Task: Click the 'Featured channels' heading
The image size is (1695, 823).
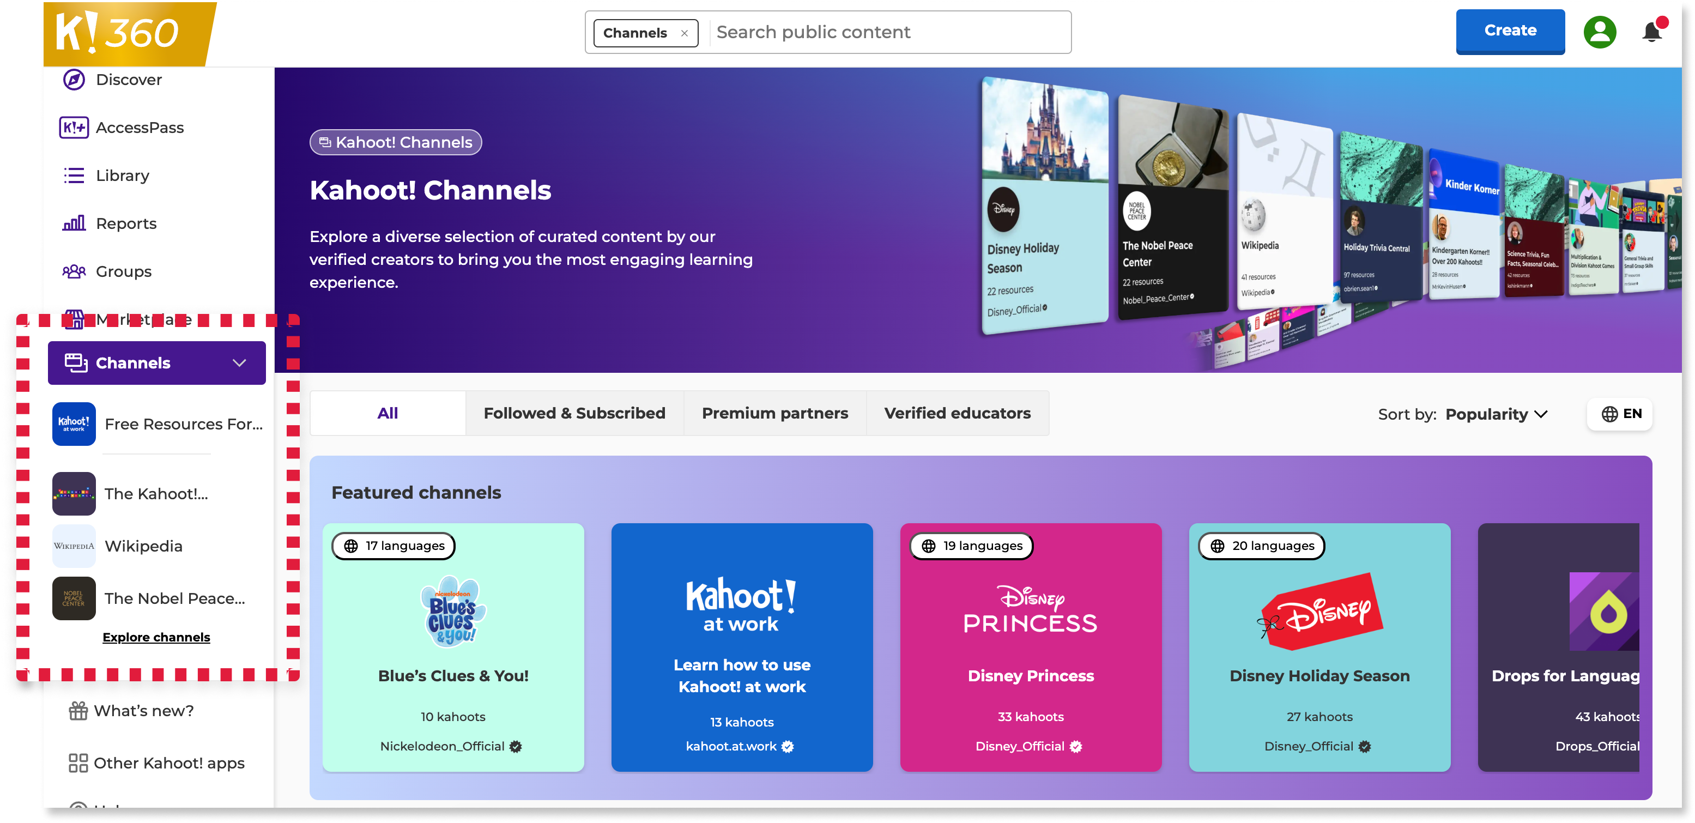Action: [x=416, y=493]
